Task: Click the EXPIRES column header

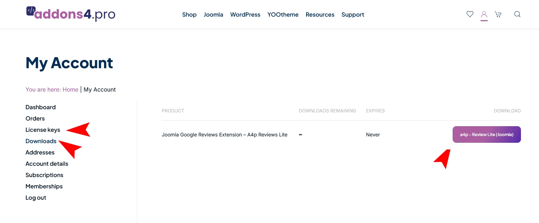Action: coord(375,111)
